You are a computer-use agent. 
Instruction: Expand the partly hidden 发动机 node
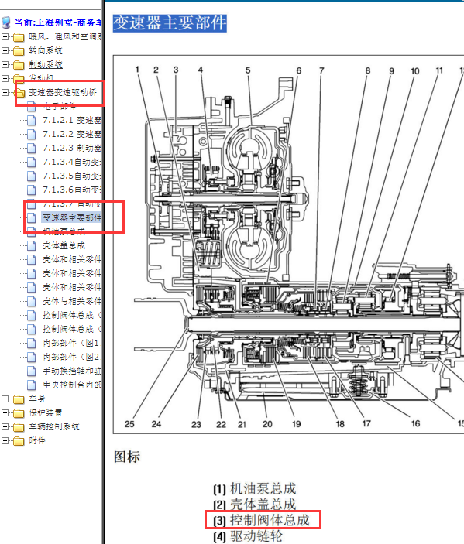point(5,78)
